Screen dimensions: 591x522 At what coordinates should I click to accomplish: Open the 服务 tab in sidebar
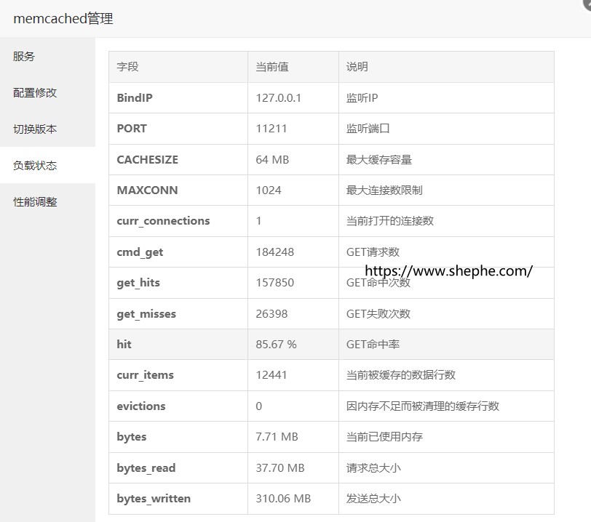pyautogui.click(x=24, y=56)
